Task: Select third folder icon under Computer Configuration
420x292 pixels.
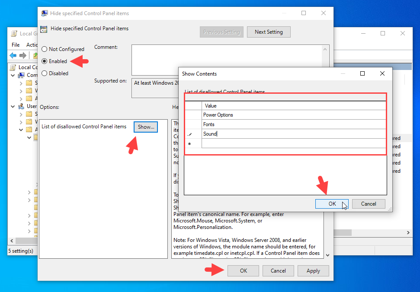Action: (29, 98)
